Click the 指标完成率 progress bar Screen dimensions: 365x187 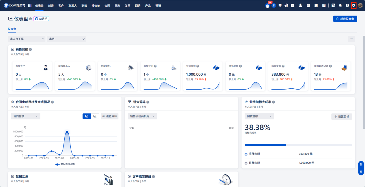298,145
